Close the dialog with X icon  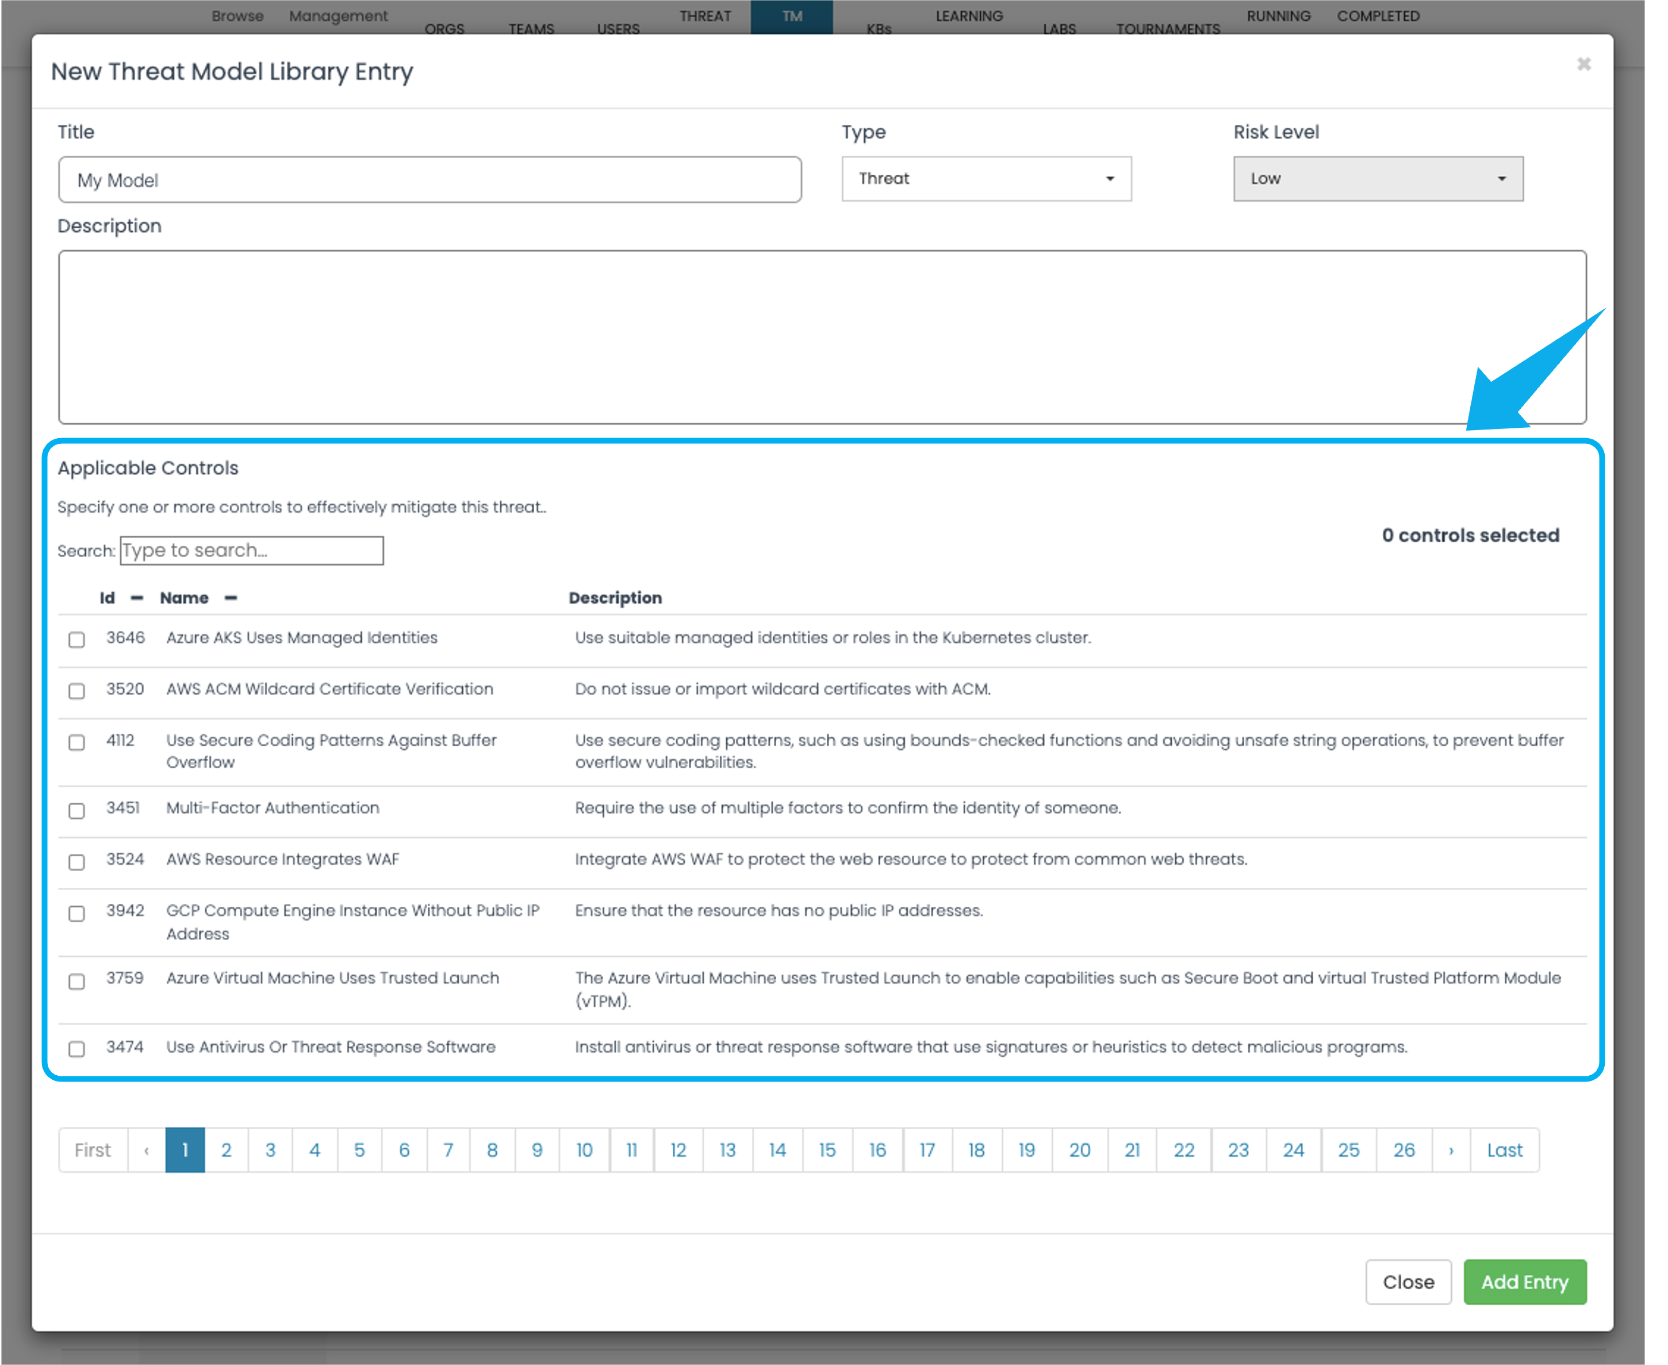pos(1583,64)
